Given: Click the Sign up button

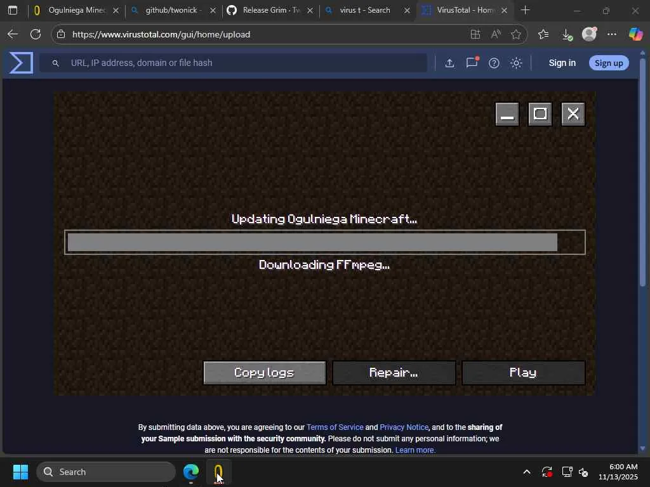Looking at the screenshot, I should point(609,63).
